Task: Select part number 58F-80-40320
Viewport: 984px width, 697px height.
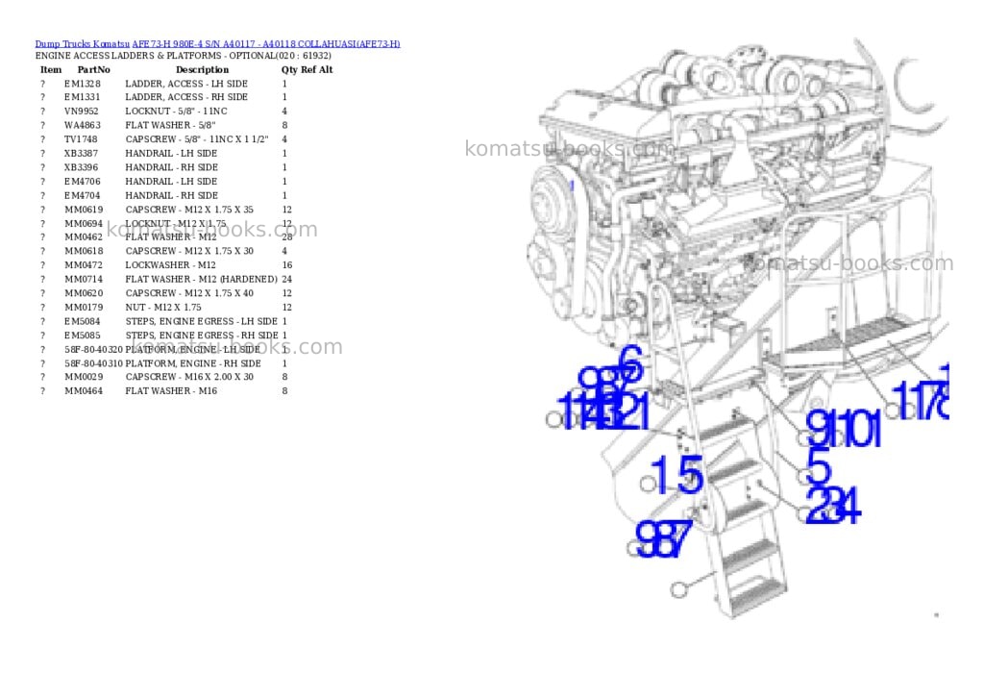Action: (x=93, y=350)
